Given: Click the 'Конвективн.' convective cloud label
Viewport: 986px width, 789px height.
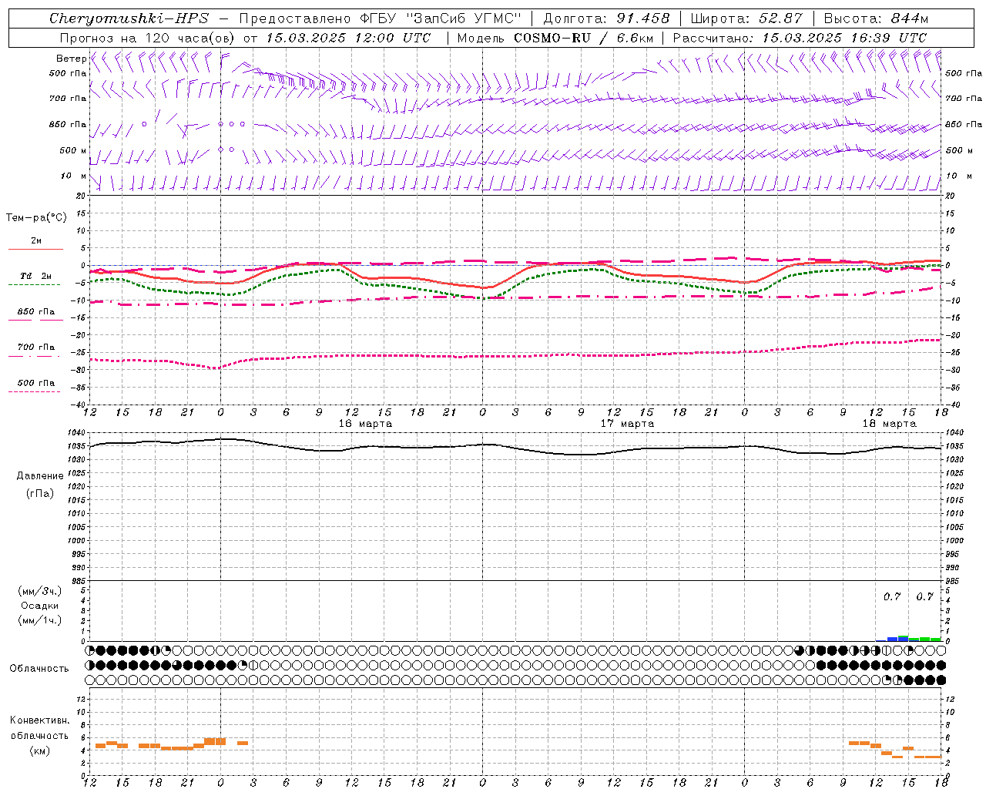Looking at the screenshot, I should pos(39,720).
